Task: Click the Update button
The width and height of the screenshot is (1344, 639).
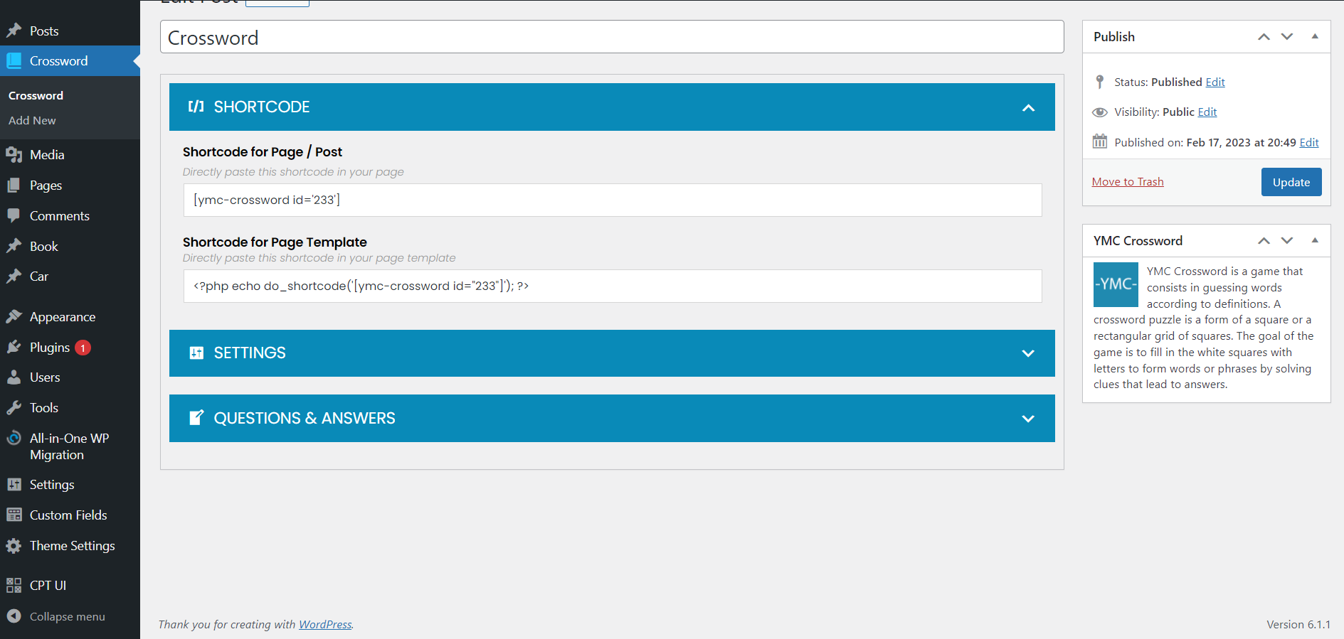Action: click(1291, 182)
